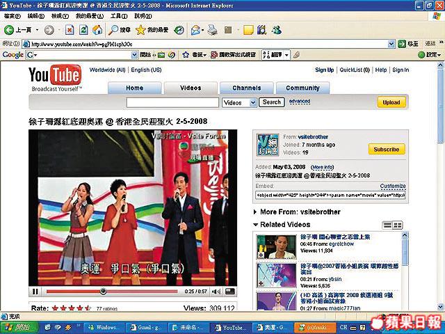Open the Search magnifier toolbar button
445x334 pixels.
pos(120,30)
